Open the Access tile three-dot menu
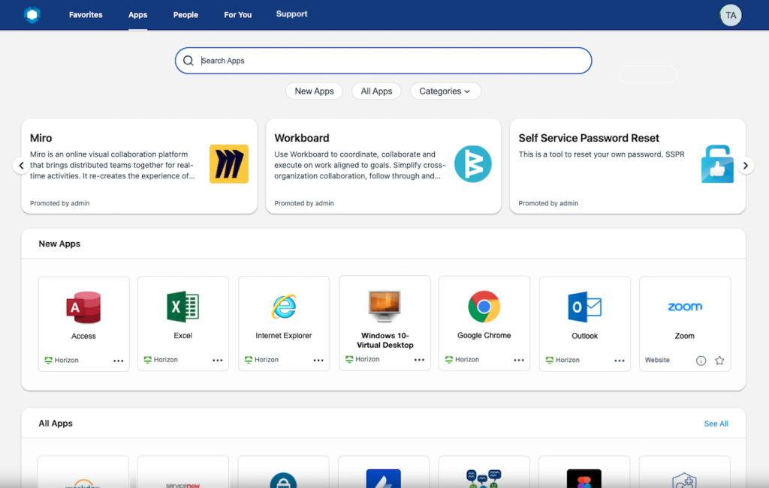The width and height of the screenshot is (769, 488). (119, 361)
